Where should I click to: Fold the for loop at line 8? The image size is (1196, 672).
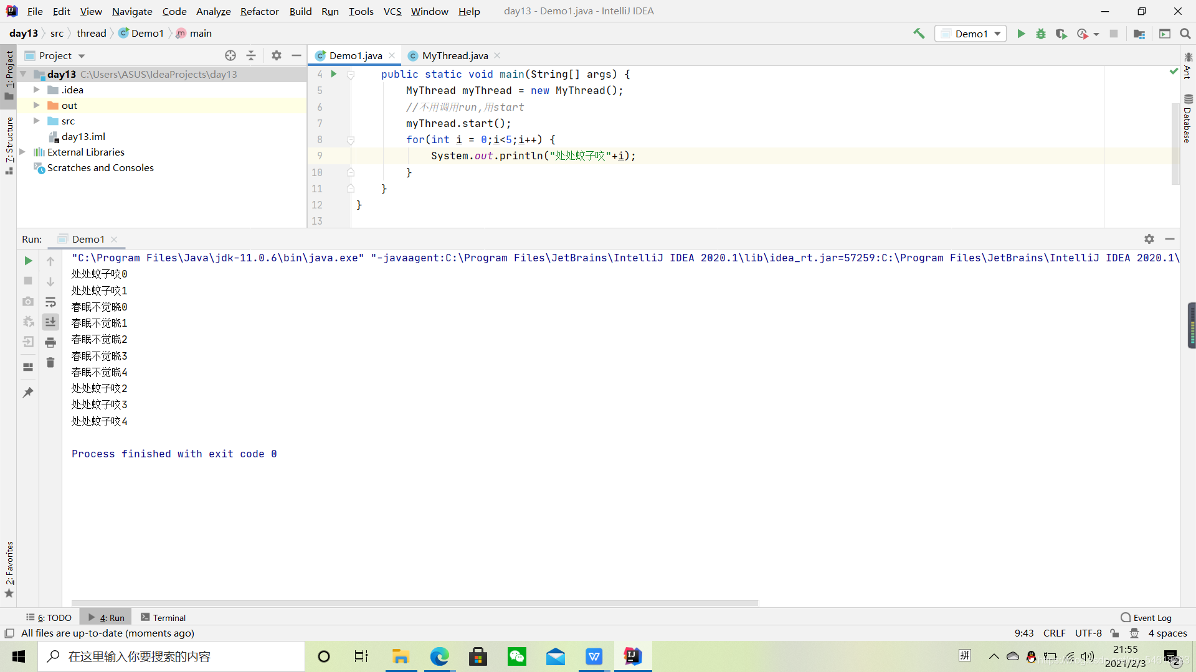351,140
